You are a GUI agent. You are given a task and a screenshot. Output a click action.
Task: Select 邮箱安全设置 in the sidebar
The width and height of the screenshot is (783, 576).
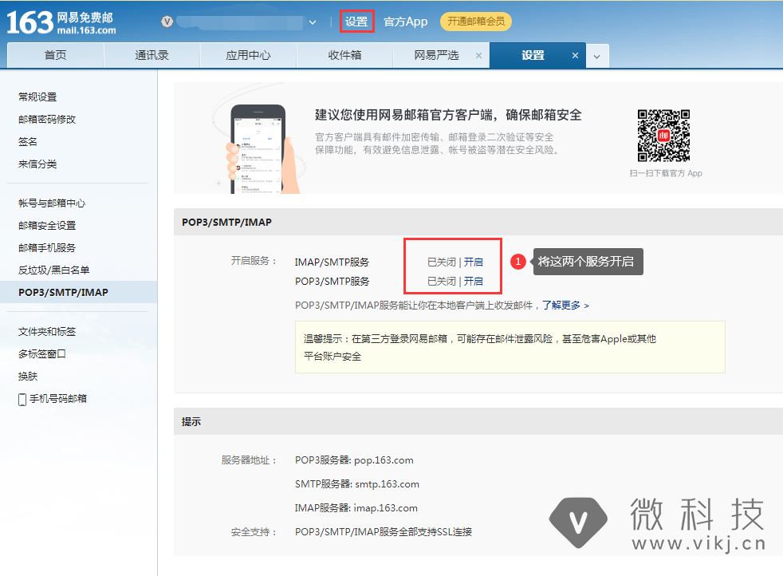(x=47, y=226)
